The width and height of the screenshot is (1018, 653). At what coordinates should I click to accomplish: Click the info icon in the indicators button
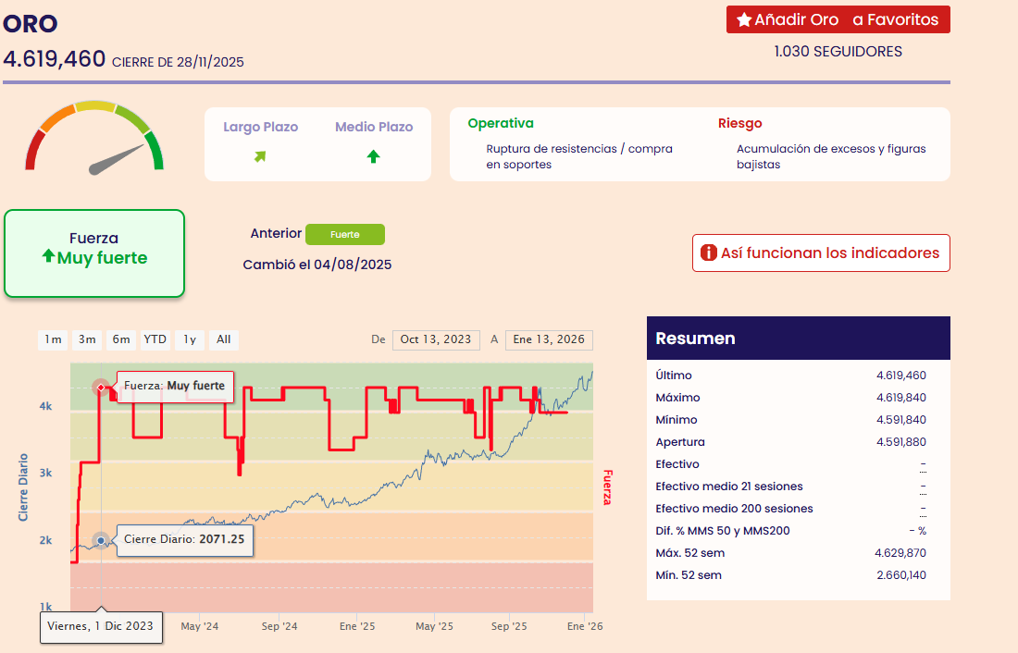(708, 253)
